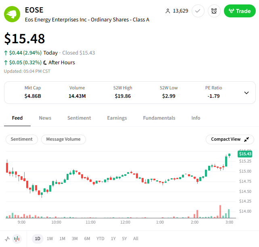Select the 1W time range
Image resolution: width=259 pixels, height=247 pixels.
(50, 239)
